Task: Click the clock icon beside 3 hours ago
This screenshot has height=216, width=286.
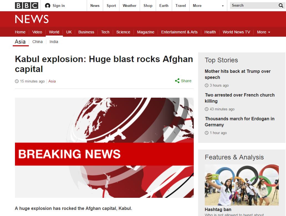Action: [x=206, y=86]
